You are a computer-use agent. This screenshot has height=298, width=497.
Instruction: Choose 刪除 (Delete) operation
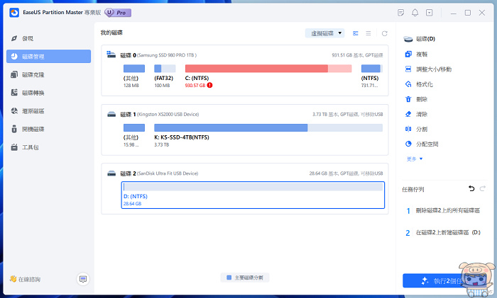coord(417,99)
